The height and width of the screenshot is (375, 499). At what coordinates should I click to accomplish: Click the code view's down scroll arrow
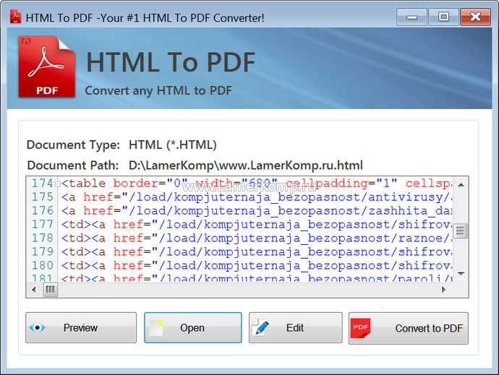pos(461,273)
